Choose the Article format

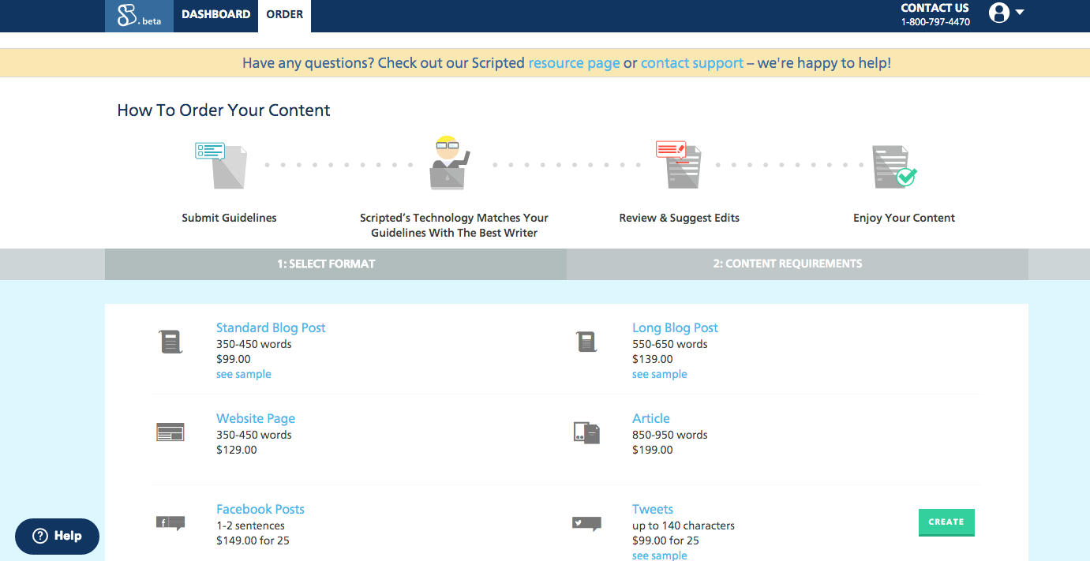[x=651, y=418]
